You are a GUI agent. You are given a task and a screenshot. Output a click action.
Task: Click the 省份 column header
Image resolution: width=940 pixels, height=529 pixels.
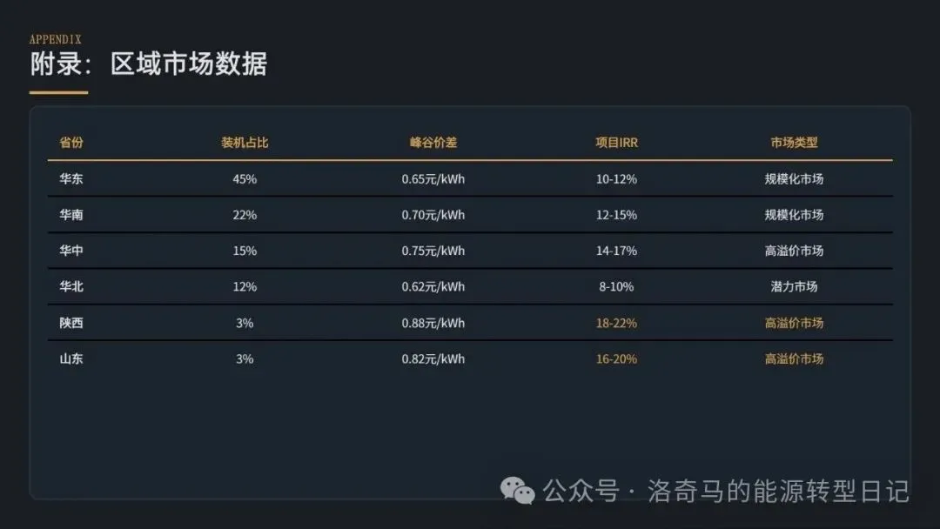(x=71, y=143)
